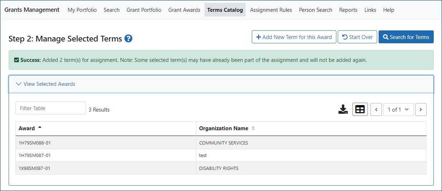Image resolution: width=442 pixels, height=191 pixels.
Task: Open the Terms Catalog tab
Action: (x=225, y=10)
